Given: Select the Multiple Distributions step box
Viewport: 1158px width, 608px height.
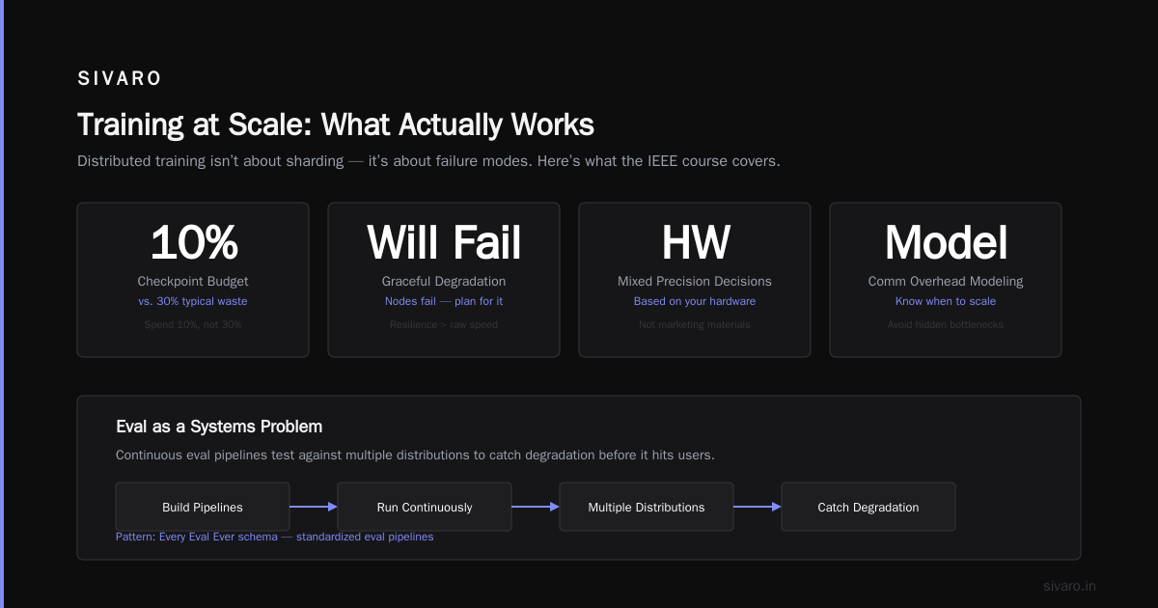Looking at the screenshot, I should 647,507.
